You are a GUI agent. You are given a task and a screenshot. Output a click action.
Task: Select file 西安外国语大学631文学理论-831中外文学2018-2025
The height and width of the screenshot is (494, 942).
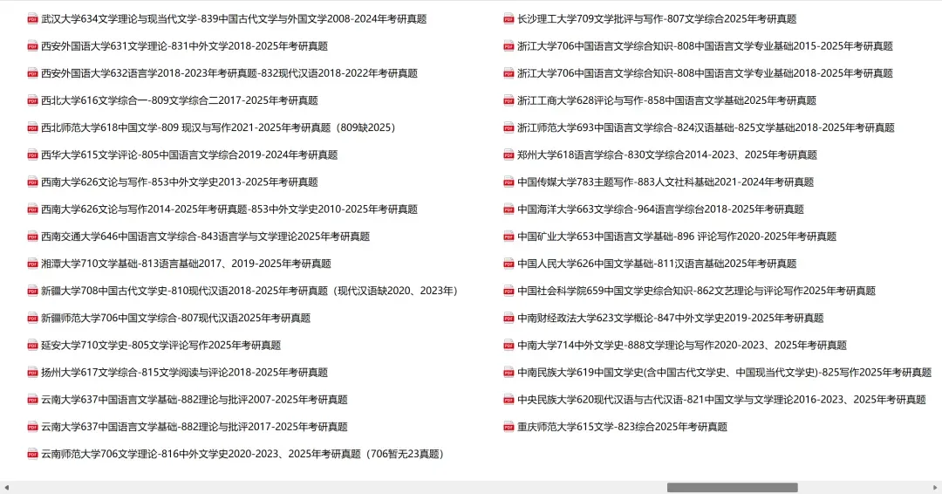point(184,46)
